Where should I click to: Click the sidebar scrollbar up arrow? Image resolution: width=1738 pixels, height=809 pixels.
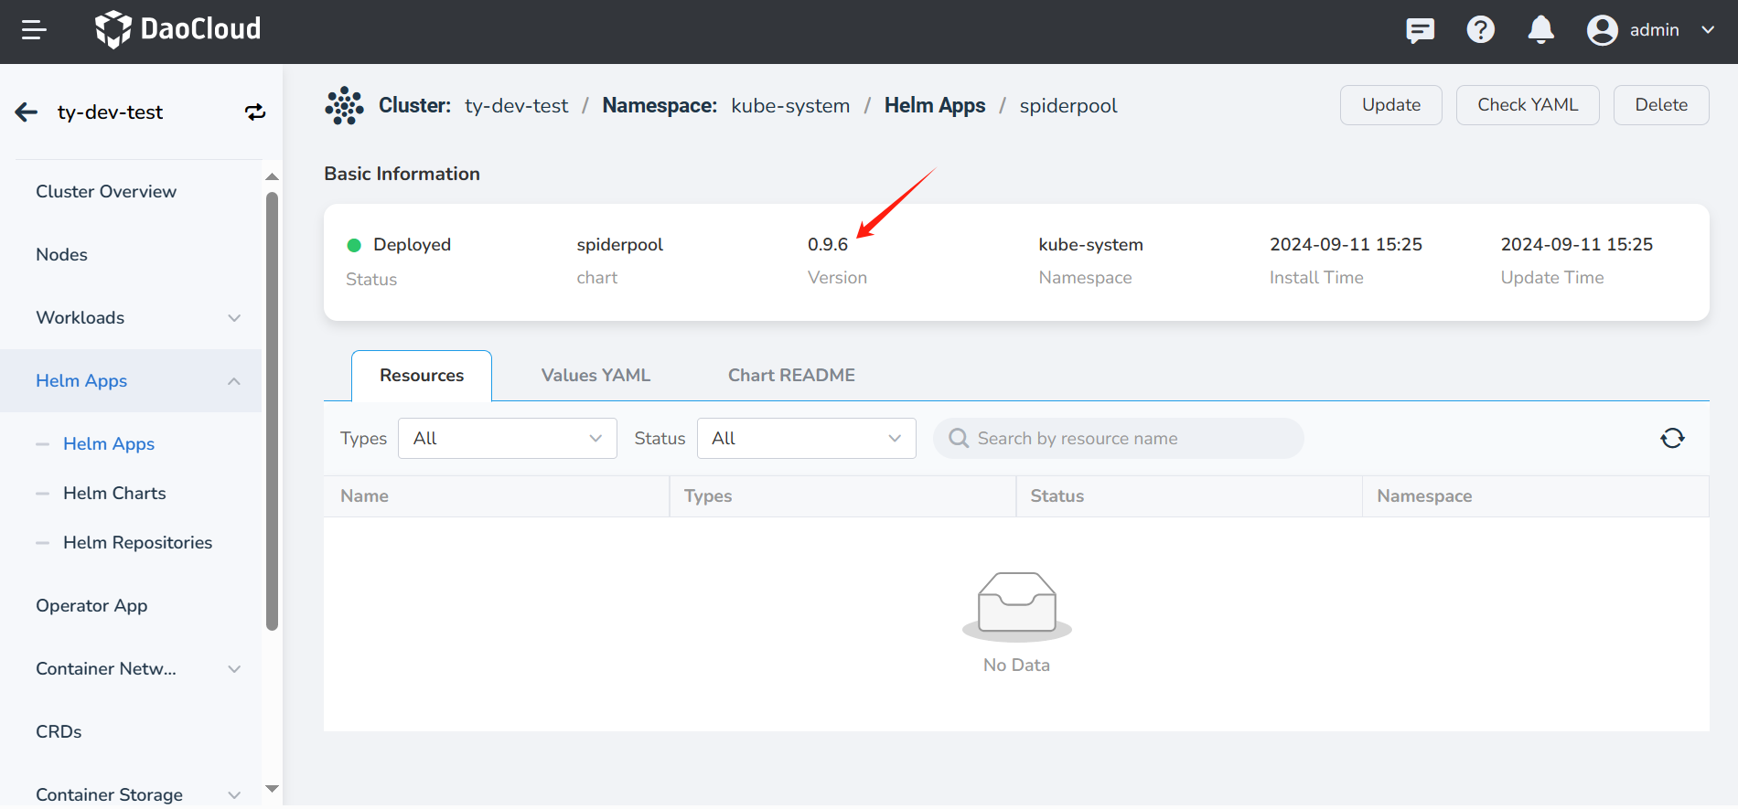point(272,176)
